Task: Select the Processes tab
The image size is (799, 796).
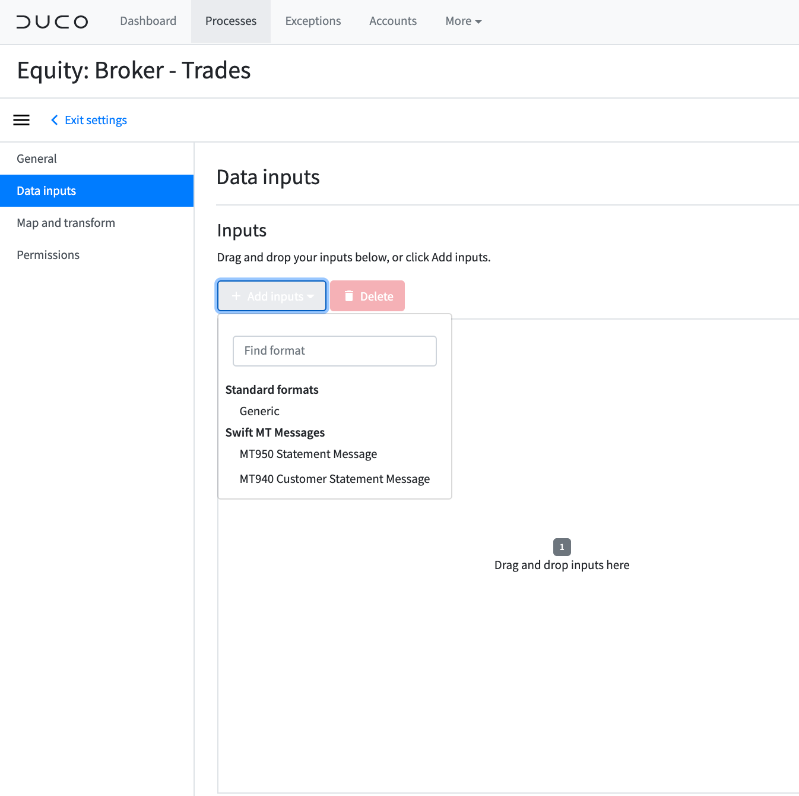Action: tap(230, 21)
